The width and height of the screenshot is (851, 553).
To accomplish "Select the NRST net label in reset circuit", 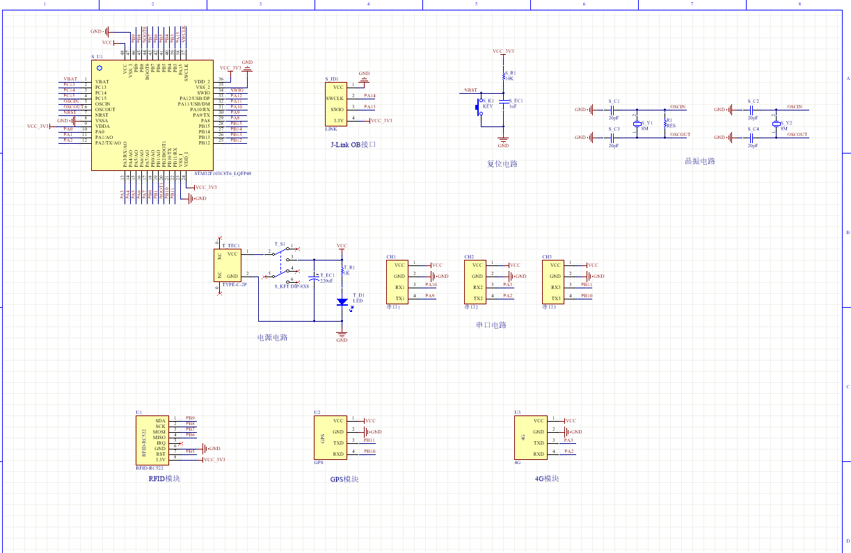I will [470, 90].
